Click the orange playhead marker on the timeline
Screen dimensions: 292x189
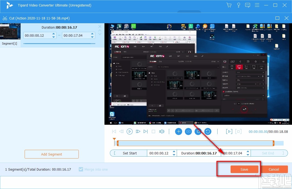114,139
